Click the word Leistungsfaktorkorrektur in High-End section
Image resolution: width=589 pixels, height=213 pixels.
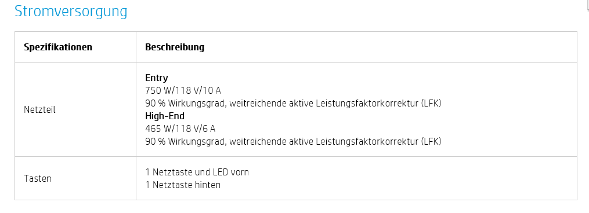coord(367,142)
